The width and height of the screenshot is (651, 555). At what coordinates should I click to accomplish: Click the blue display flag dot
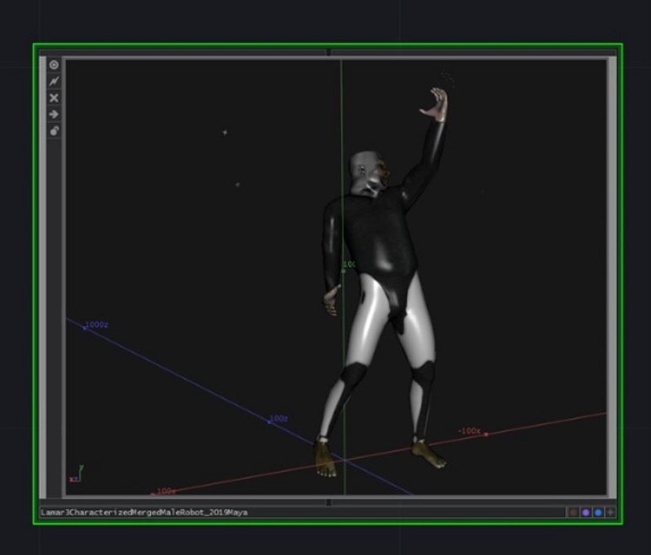598,513
